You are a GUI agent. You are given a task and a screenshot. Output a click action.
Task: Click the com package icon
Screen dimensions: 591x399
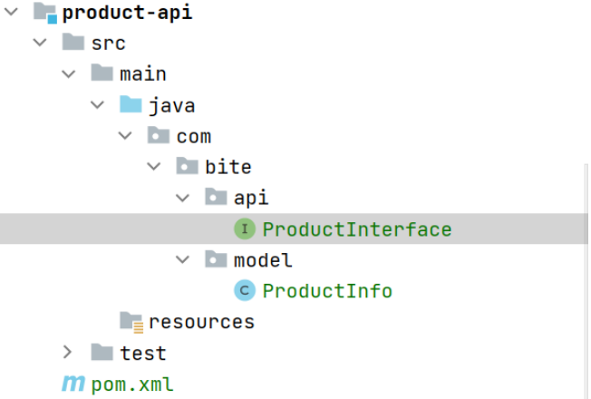(x=159, y=135)
